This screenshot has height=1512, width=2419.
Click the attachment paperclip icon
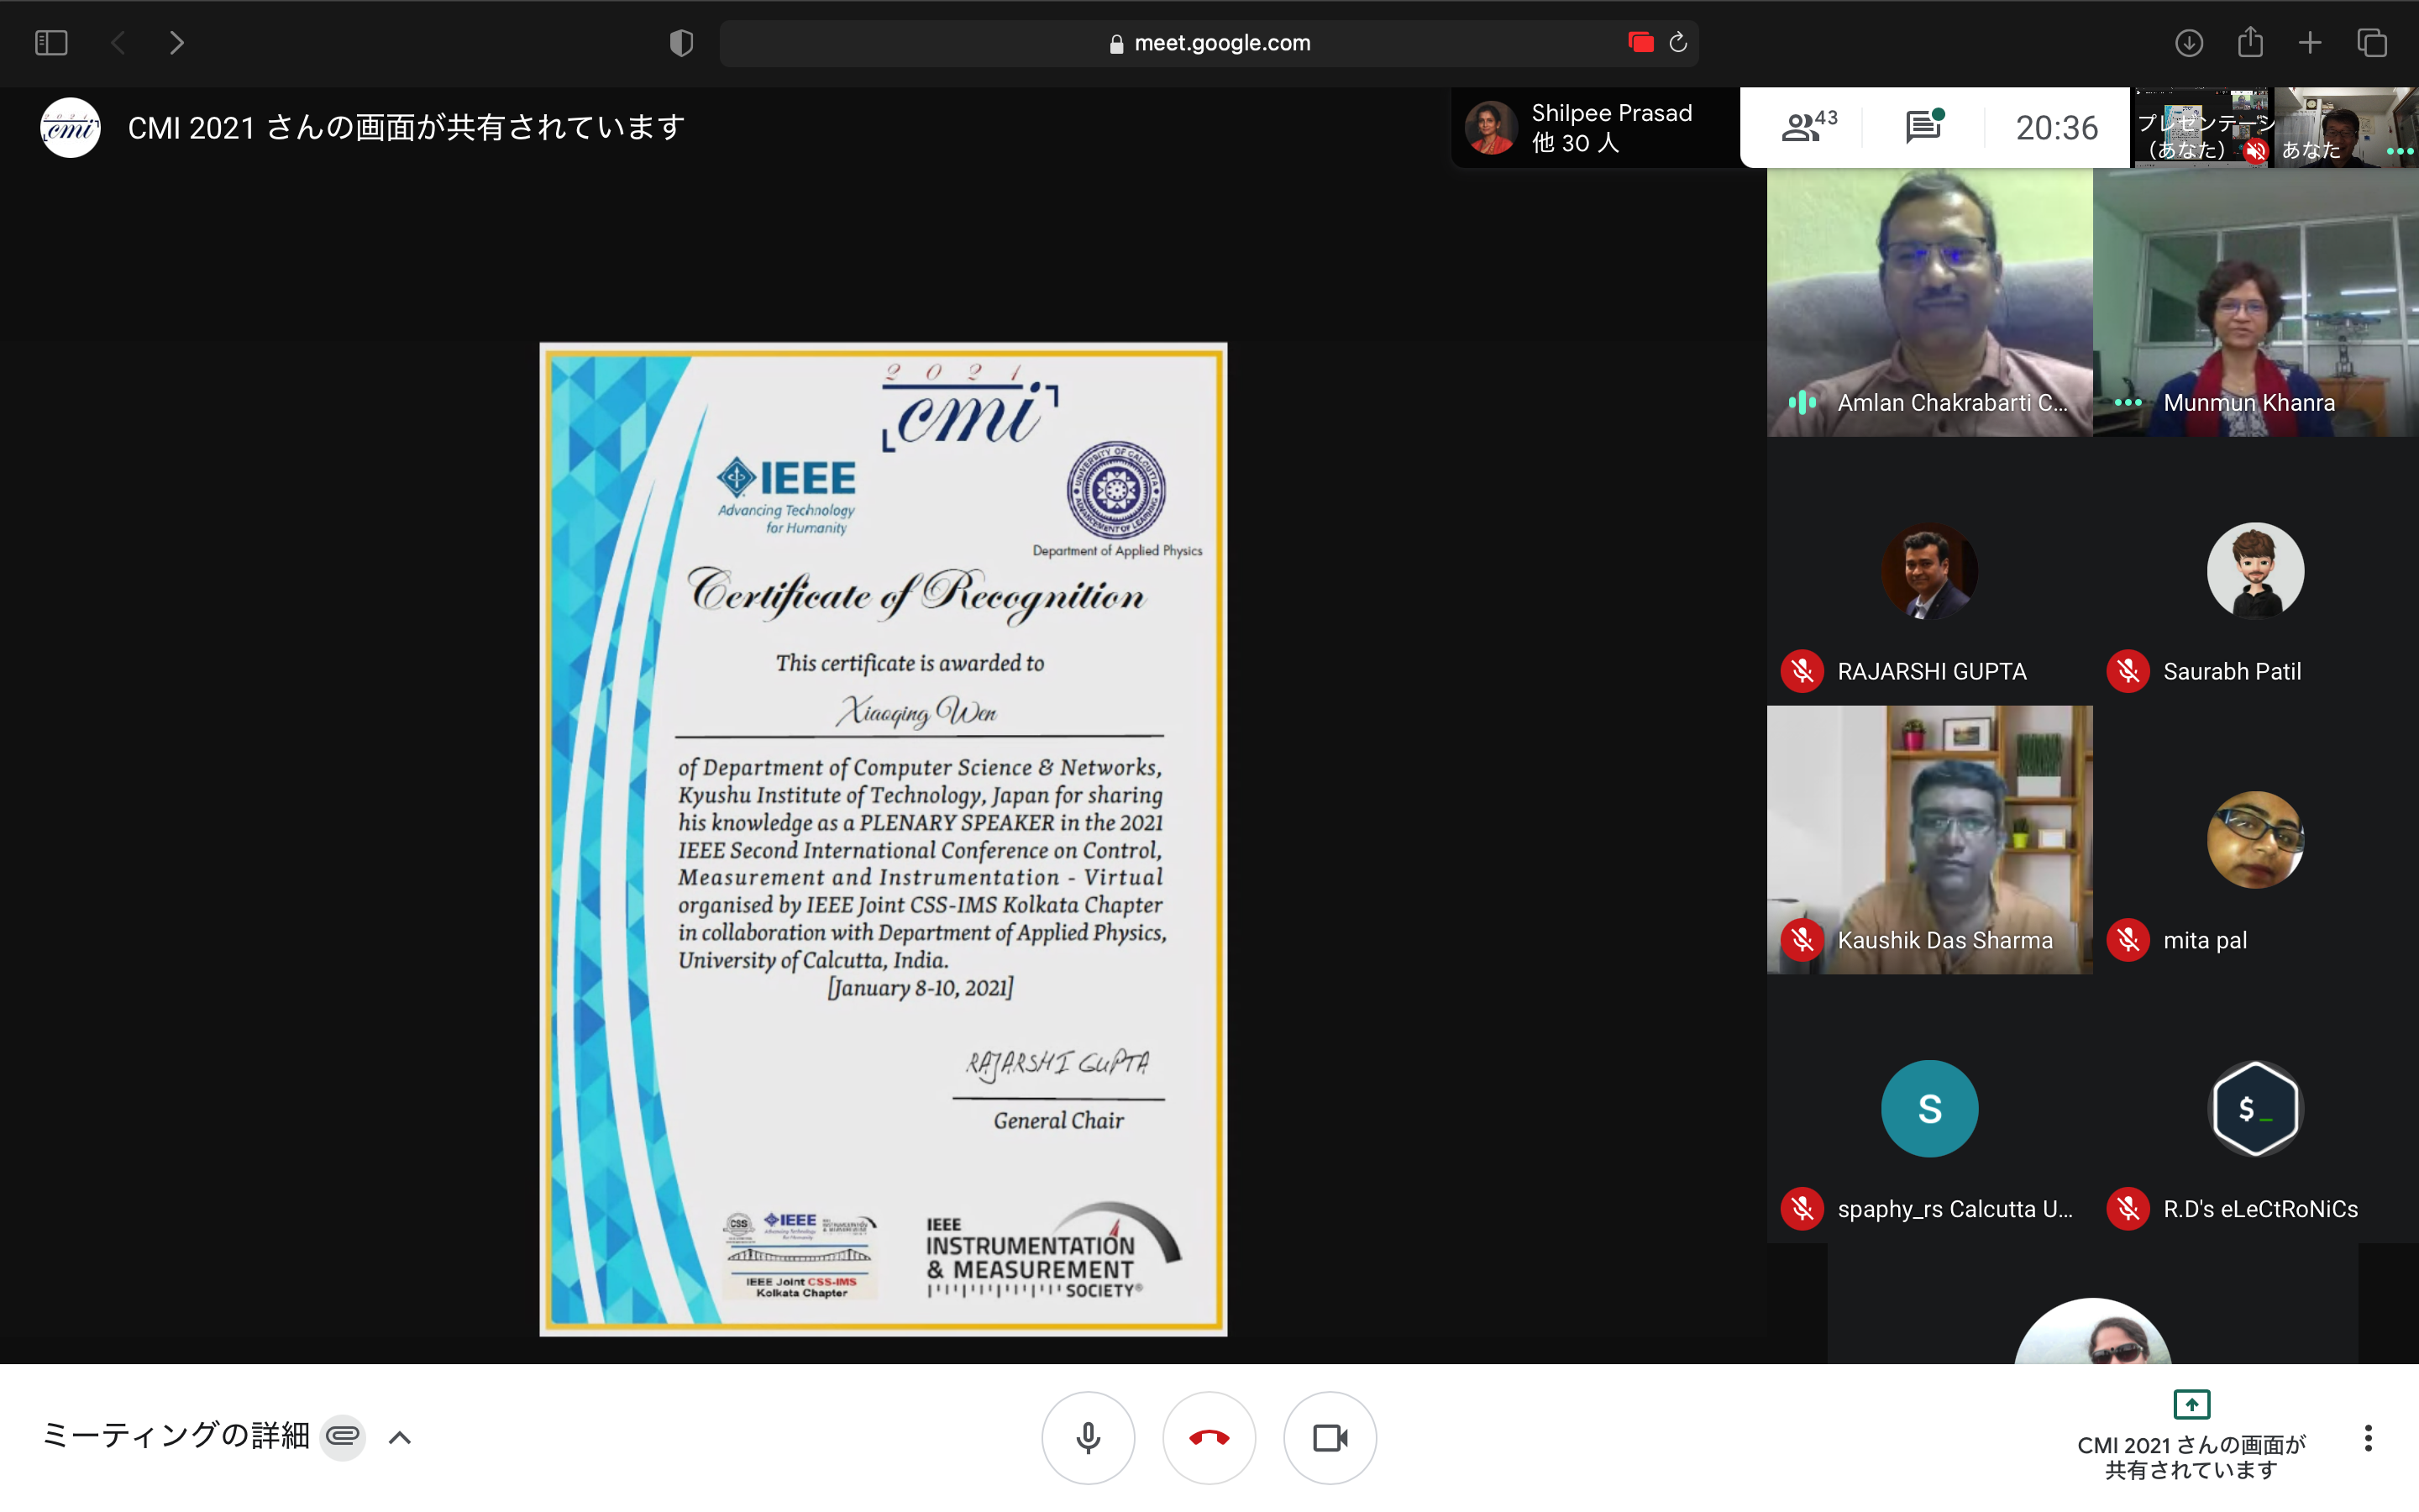343,1437
